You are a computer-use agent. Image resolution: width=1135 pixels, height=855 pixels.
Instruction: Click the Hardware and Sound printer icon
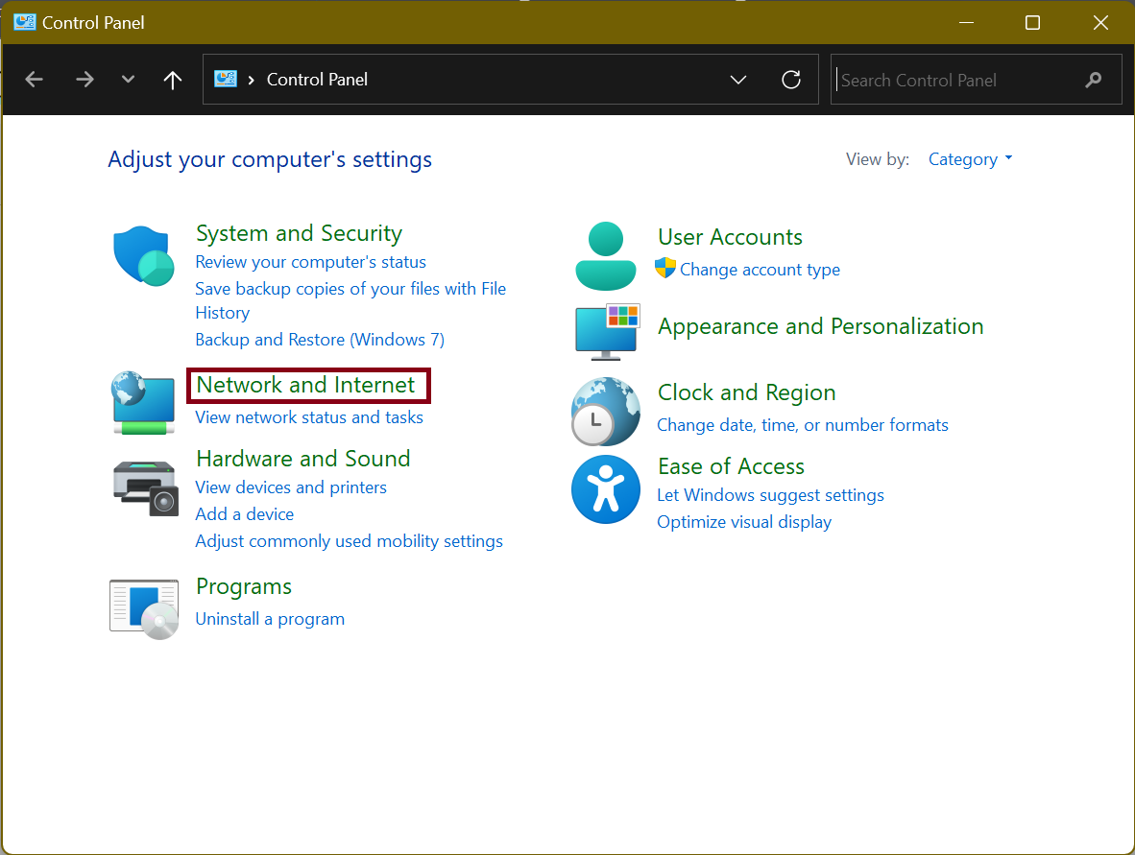(144, 486)
